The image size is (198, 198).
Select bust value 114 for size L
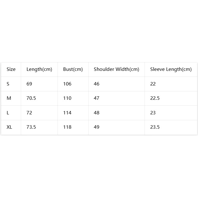tap(67, 113)
